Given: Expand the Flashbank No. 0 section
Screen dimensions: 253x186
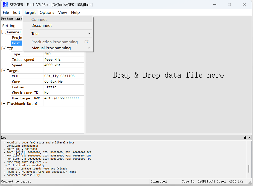Looking at the screenshot, I should [x=4, y=103].
